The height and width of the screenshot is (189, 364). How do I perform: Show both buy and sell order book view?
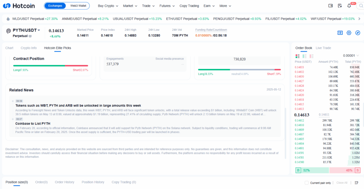pos(298,56)
